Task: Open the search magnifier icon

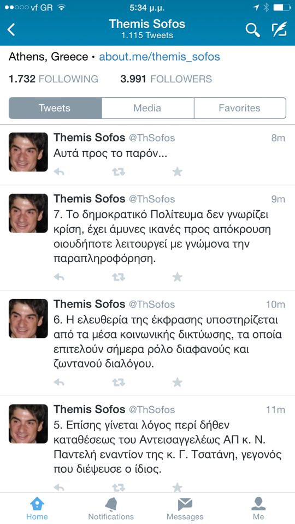Action: click(x=252, y=30)
